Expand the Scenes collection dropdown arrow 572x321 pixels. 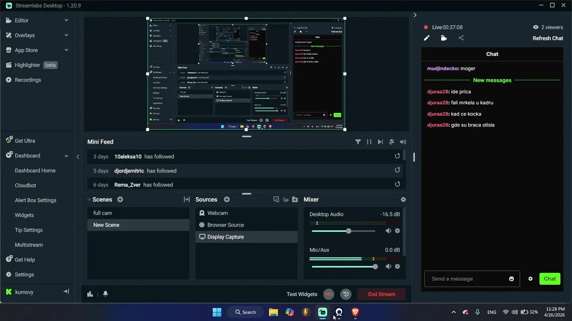pyautogui.click(x=89, y=199)
